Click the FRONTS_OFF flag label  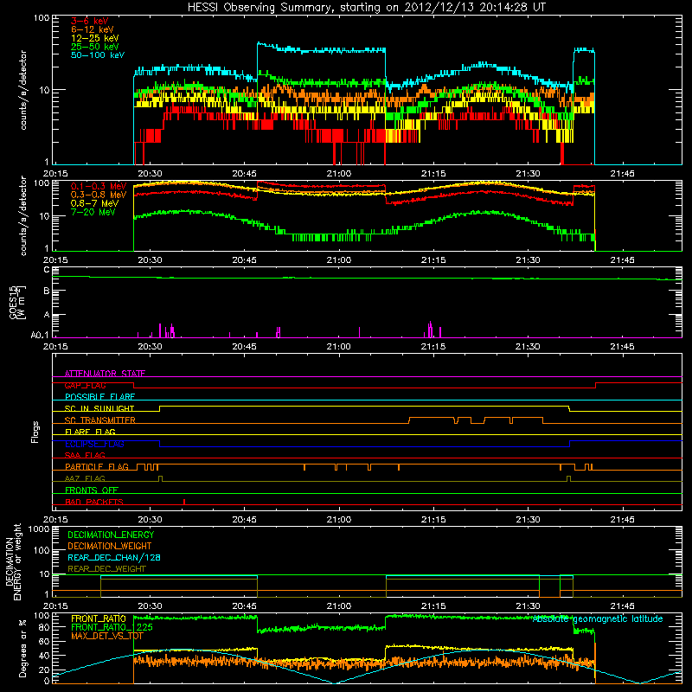[x=92, y=490]
